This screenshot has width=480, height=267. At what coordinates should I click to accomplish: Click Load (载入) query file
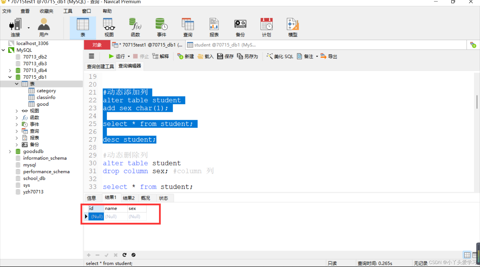point(205,56)
